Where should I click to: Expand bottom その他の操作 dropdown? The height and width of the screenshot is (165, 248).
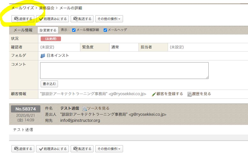109,149
